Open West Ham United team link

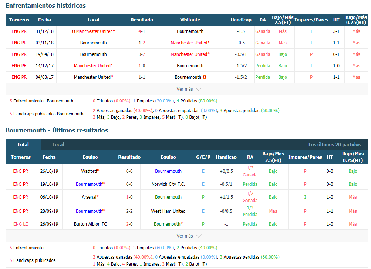pyautogui.click(x=168, y=211)
